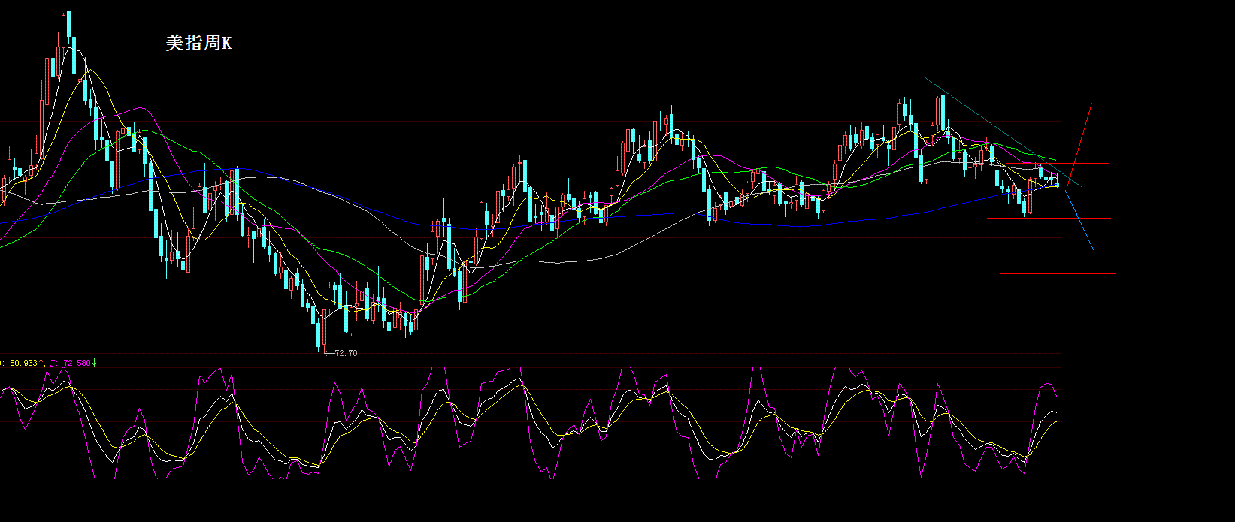Click the yellow 50.933 indicator value
The height and width of the screenshot is (522, 1235).
click(x=23, y=363)
